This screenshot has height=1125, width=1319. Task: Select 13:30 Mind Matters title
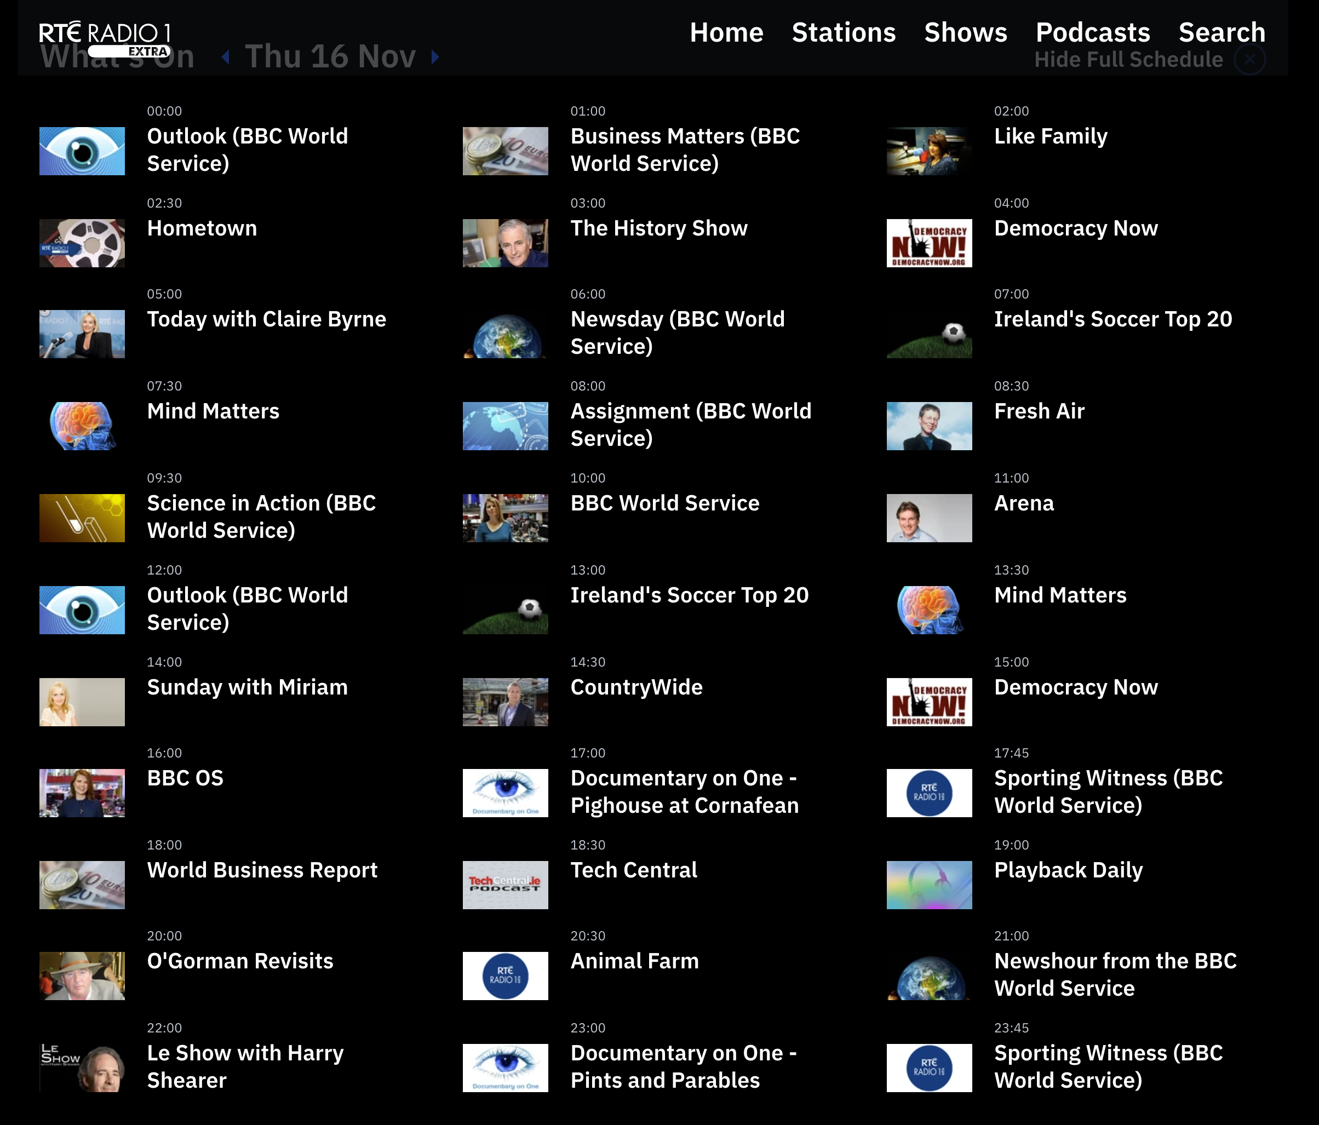1060,595
